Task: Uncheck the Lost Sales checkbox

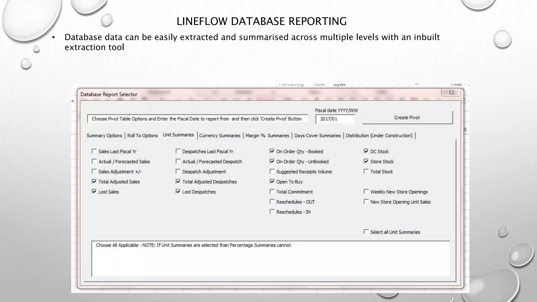Action: point(94,192)
